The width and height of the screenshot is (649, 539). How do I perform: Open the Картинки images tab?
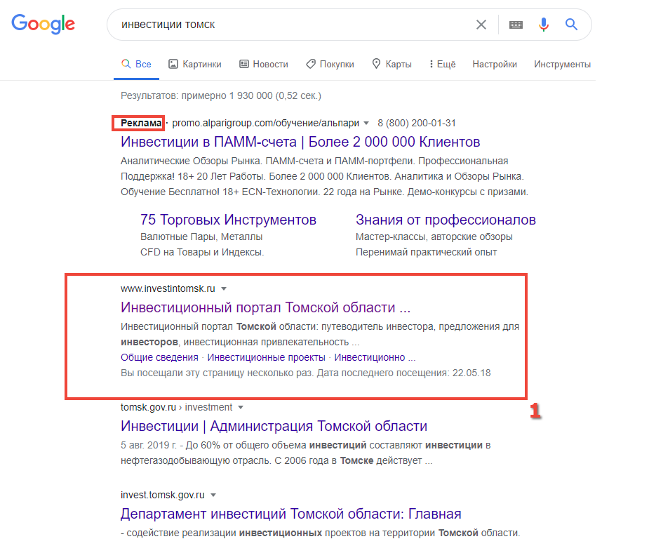pyautogui.click(x=194, y=64)
